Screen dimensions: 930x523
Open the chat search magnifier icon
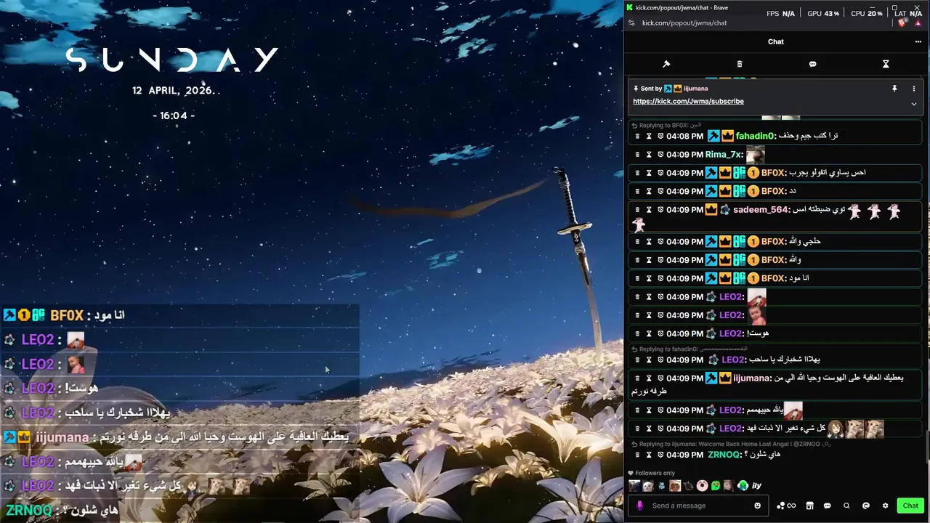[846, 506]
